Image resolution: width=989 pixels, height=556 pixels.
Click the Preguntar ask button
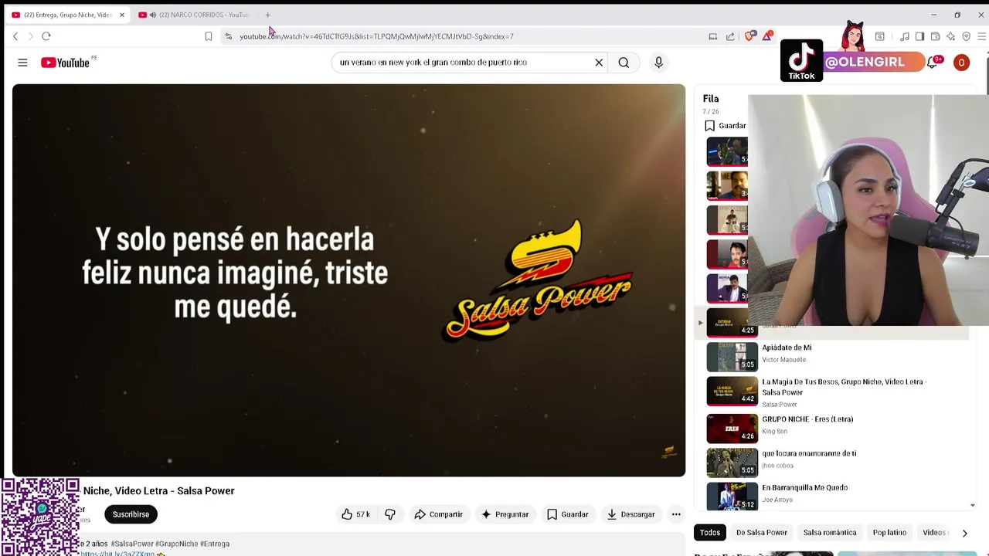pyautogui.click(x=505, y=514)
